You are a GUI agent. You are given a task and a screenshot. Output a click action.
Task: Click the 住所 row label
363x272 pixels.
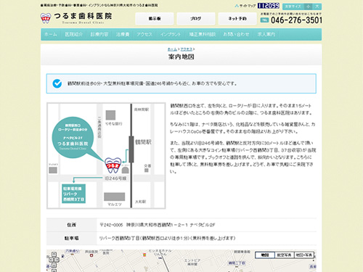[x=71, y=225]
